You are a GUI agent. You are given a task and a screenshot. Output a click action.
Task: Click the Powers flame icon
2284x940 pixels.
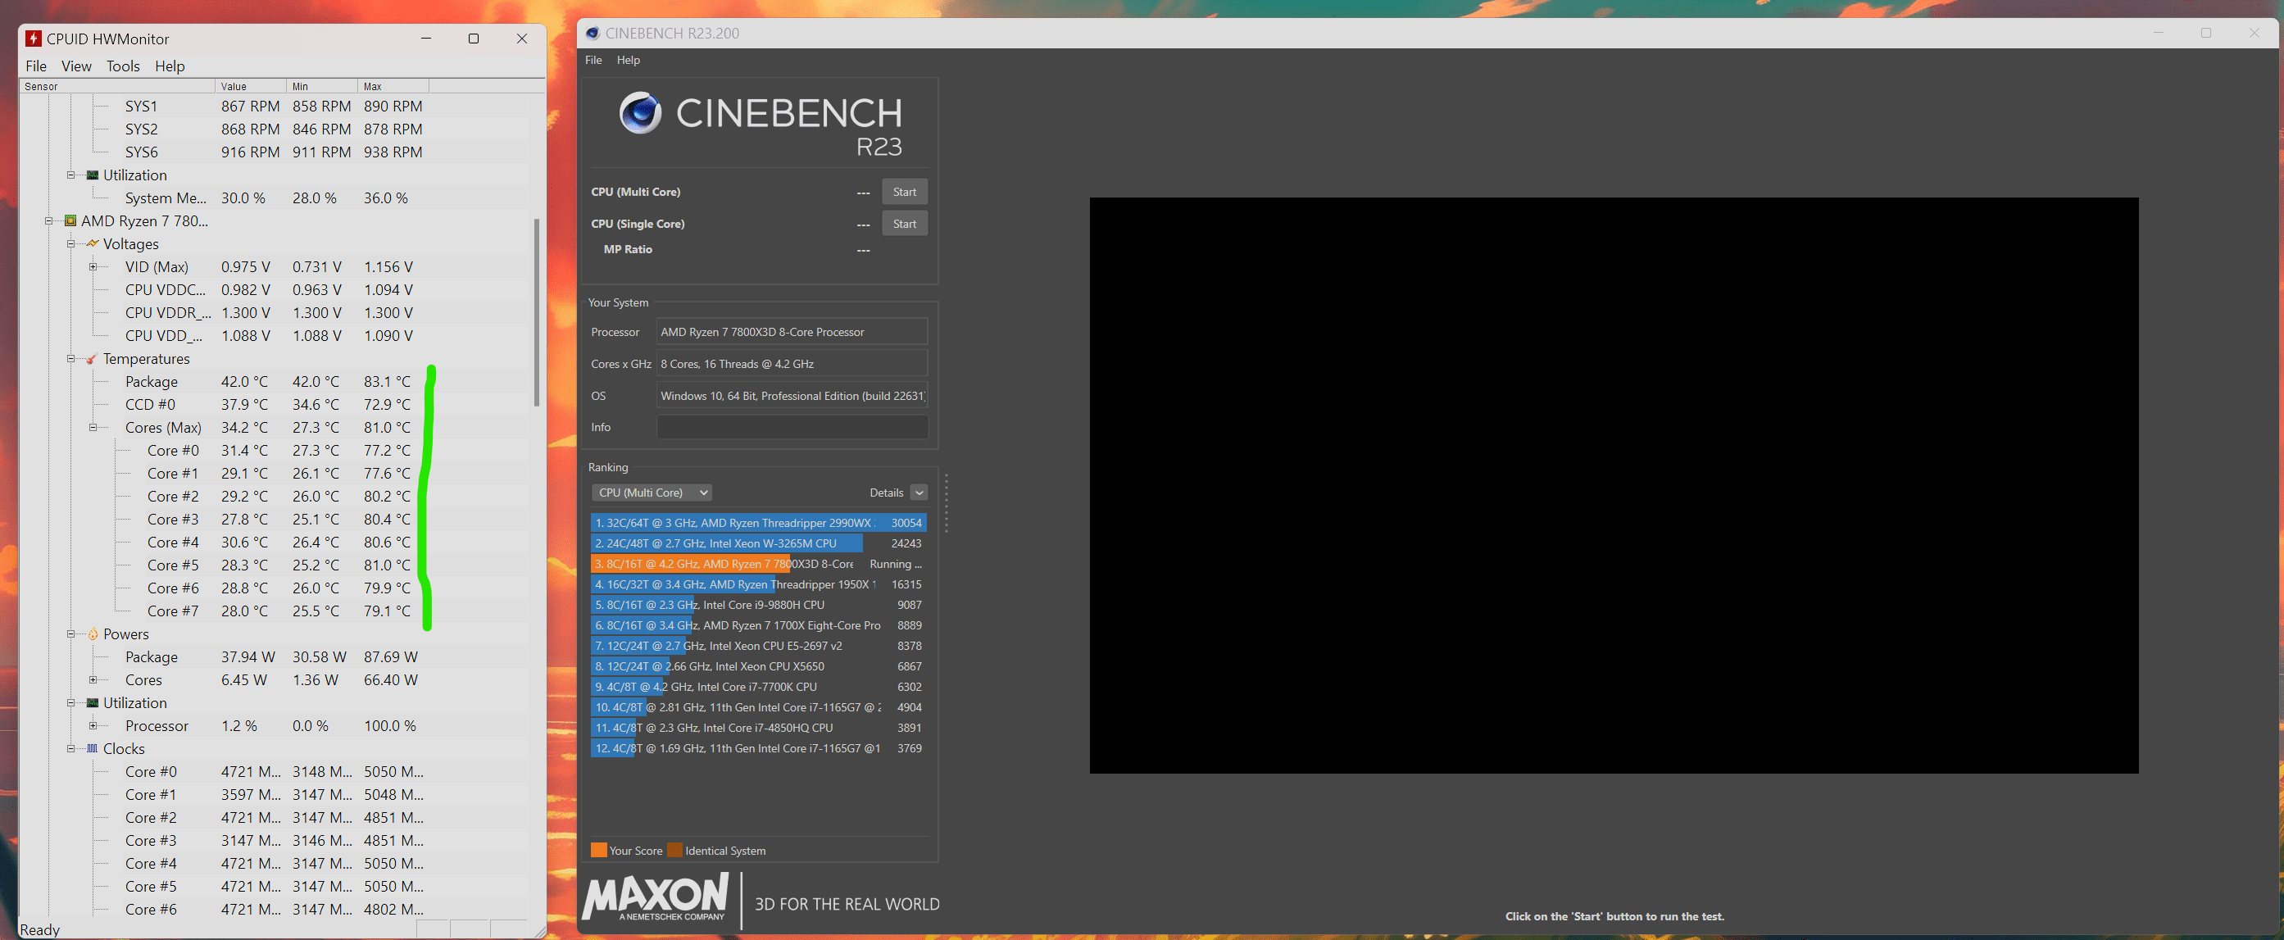[93, 634]
